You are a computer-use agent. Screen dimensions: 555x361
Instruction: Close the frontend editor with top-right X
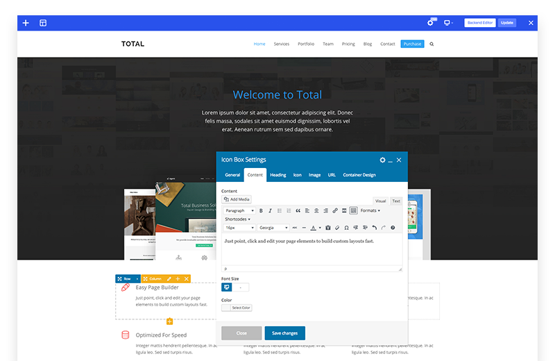point(531,23)
